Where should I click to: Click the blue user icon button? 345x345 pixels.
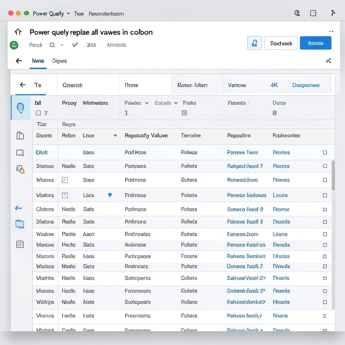[254, 43]
